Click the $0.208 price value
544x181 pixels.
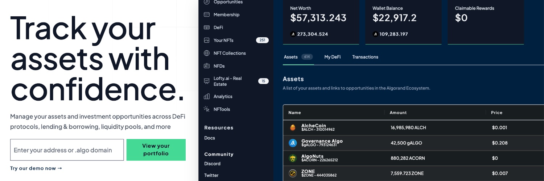(500, 143)
